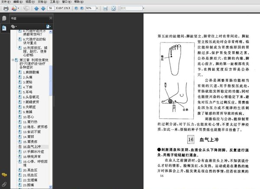This screenshot has width=260, height=189.
Task: Open the find options dropdown arrow
Action: coord(143,8)
